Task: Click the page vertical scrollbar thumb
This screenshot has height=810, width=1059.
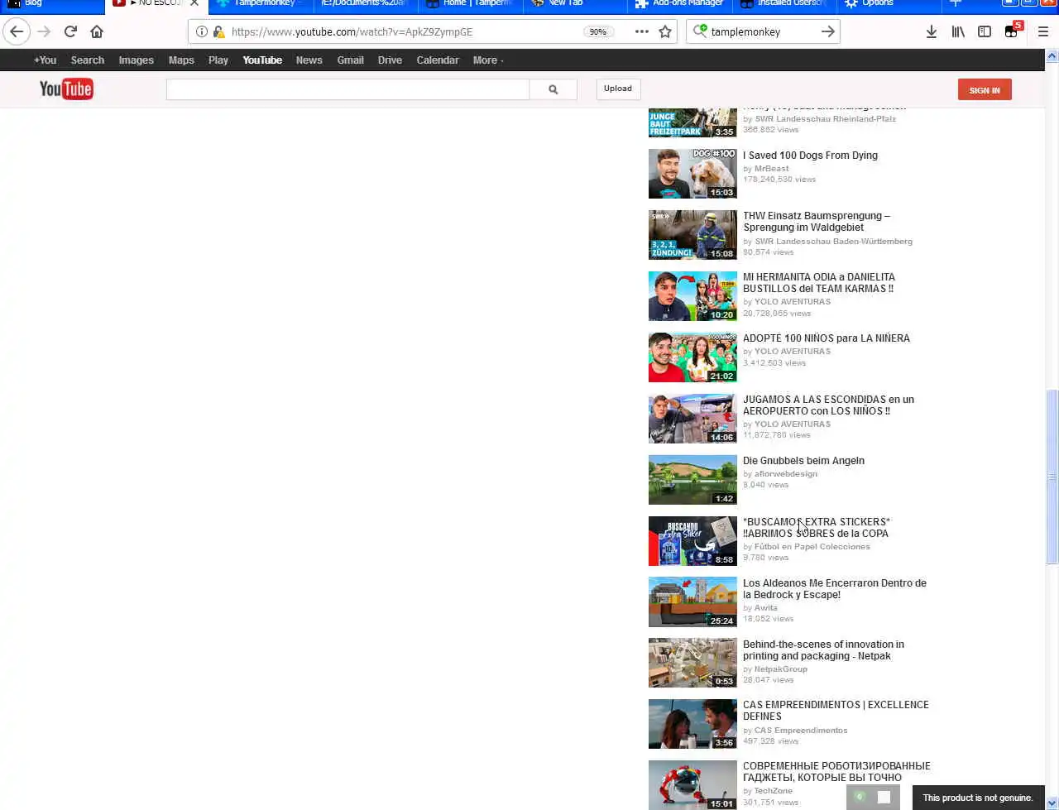Action: [x=1052, y=477]
